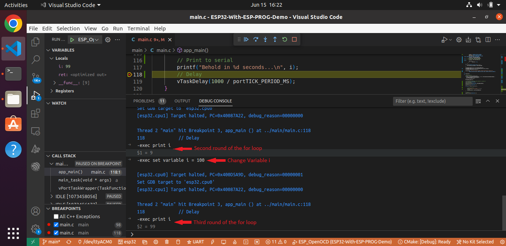Restart the debug session
The width and height of the screenshot is (506, 246).
pos(284,39)
